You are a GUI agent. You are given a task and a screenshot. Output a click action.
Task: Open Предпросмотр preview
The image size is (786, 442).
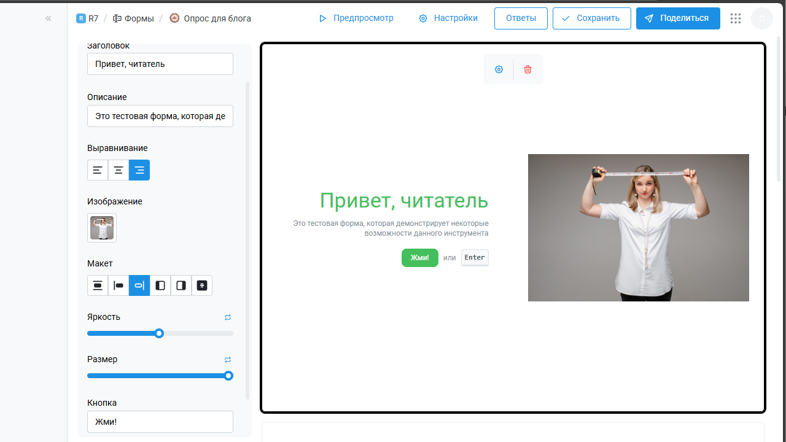tap(356, 18)
